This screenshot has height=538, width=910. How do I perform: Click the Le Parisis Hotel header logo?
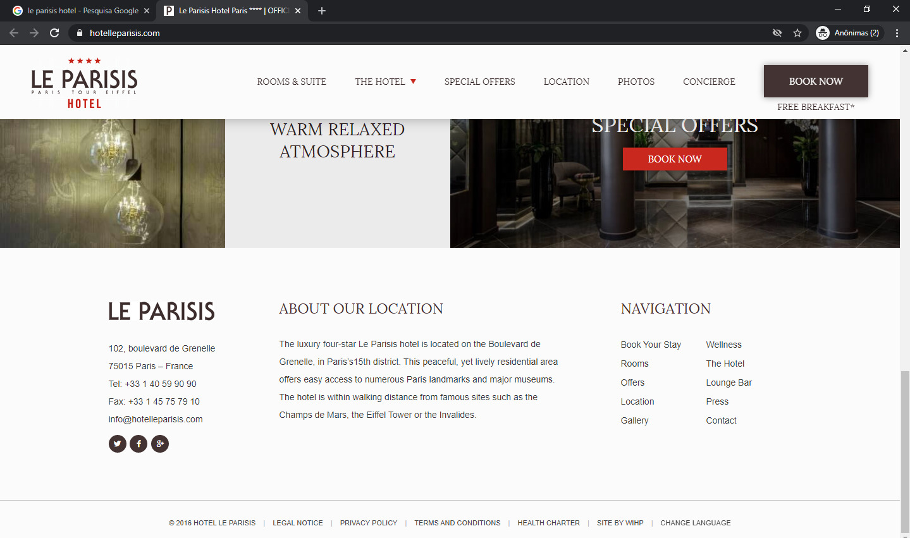coord(84,83)
